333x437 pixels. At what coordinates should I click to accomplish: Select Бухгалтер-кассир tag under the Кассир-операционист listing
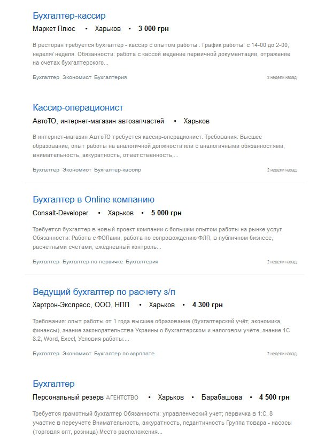[x=118, y=170]
